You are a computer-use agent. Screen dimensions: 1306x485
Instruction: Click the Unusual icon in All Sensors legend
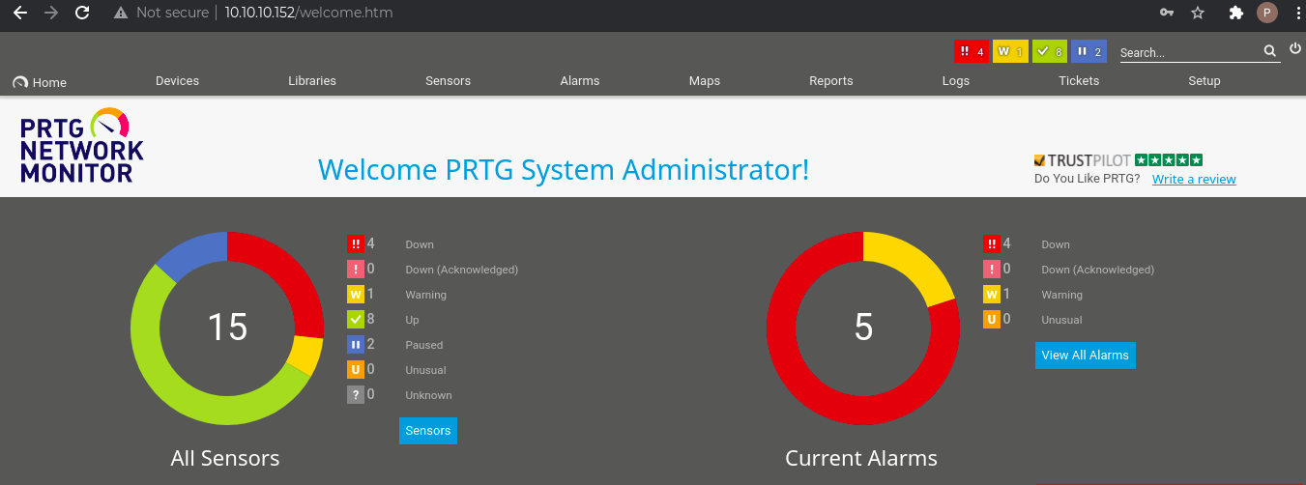click(355, 370)
